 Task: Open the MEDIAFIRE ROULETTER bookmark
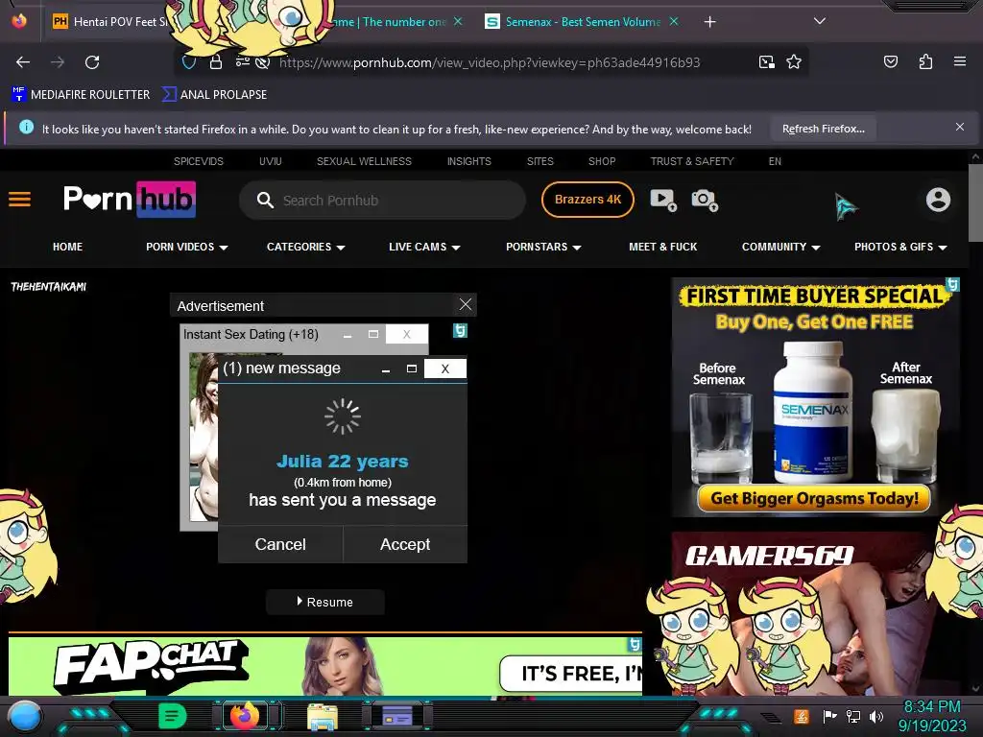click(x=81, y=95)
